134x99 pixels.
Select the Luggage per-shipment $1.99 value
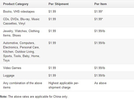click(52, 75)
